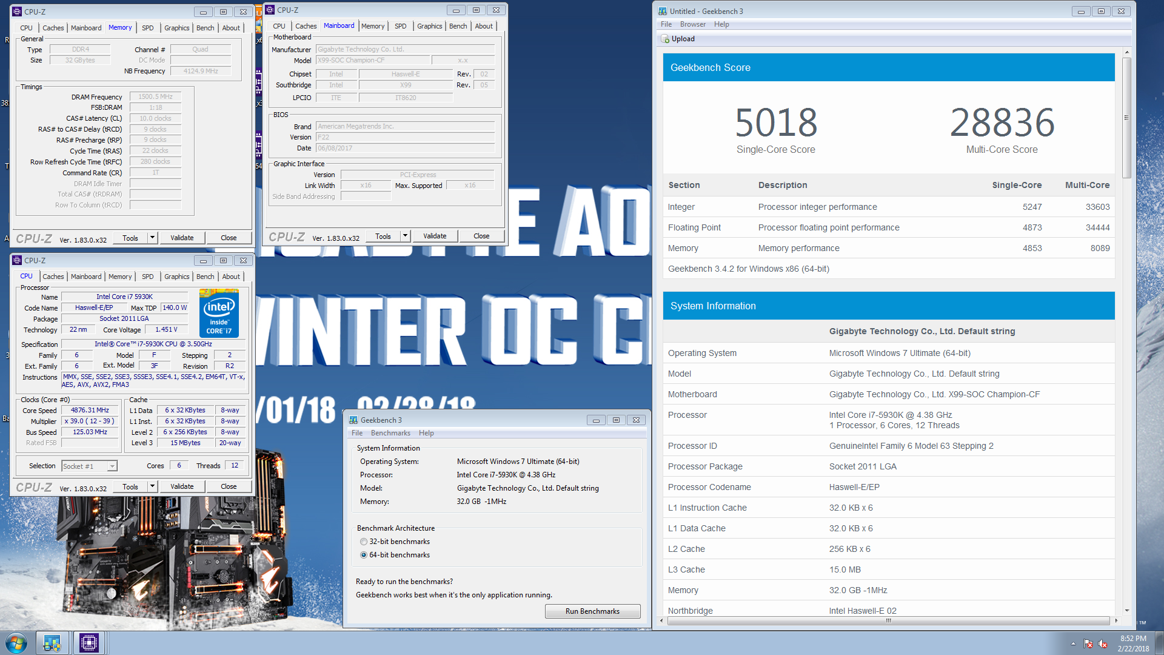Viewport: 1164px width, 655px height.
Task: Select 64-bit benchmarks radio option
Action: point(364,555)
